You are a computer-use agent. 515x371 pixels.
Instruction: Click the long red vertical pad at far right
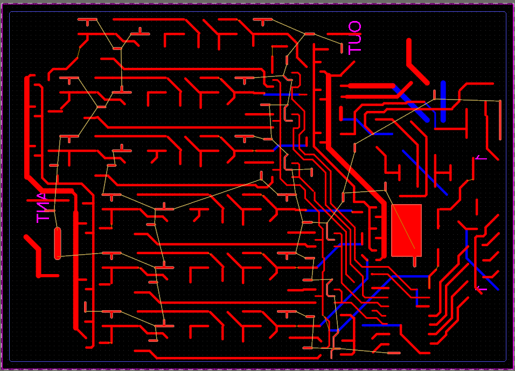click(x=500, y=119)
